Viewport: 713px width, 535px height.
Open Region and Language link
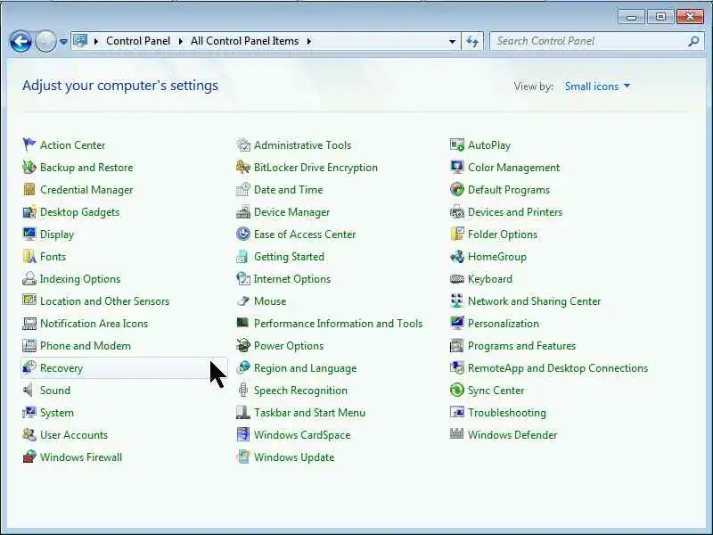click(305, 367)
